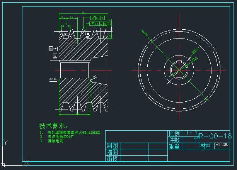Image resolution: width=237 pixels, height=170 pixels.
Task: Select the Ø20 diameter dimension
Action: click(195, 59)
